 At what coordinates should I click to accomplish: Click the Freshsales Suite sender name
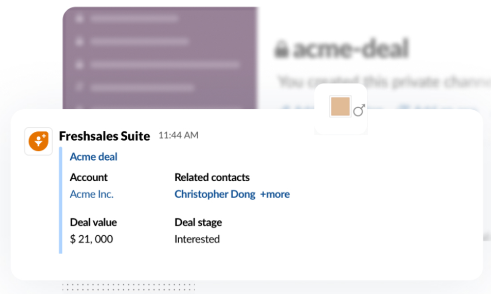pos(105,136)
